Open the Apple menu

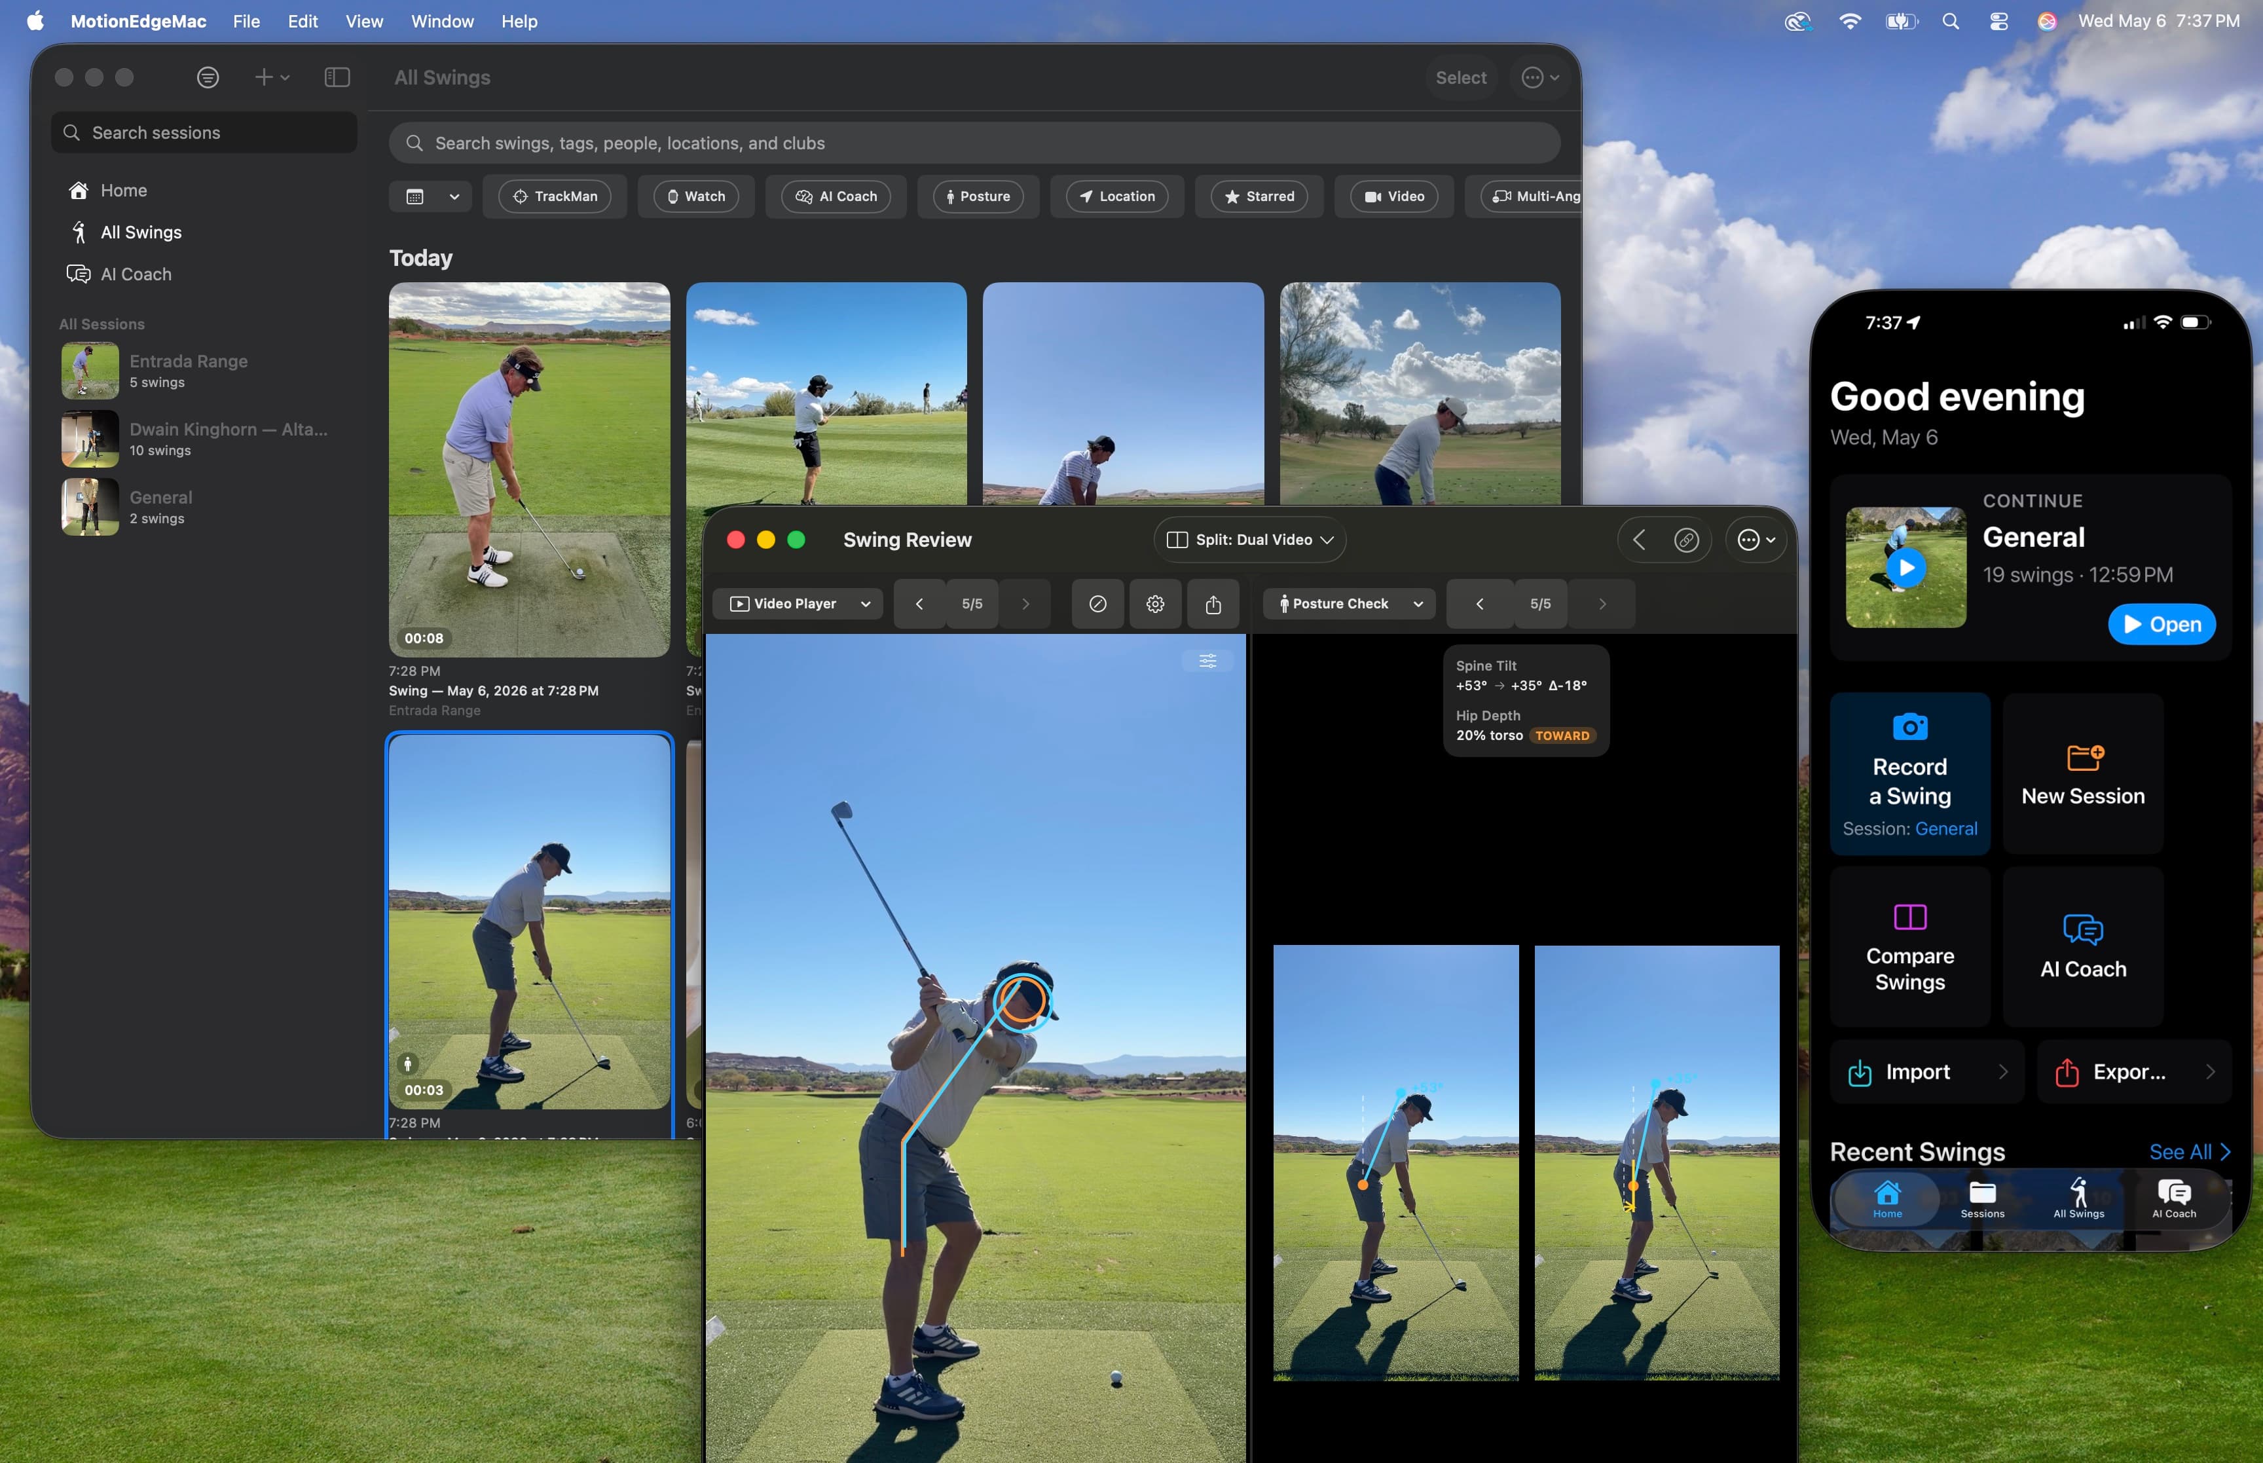coord(36,21)
